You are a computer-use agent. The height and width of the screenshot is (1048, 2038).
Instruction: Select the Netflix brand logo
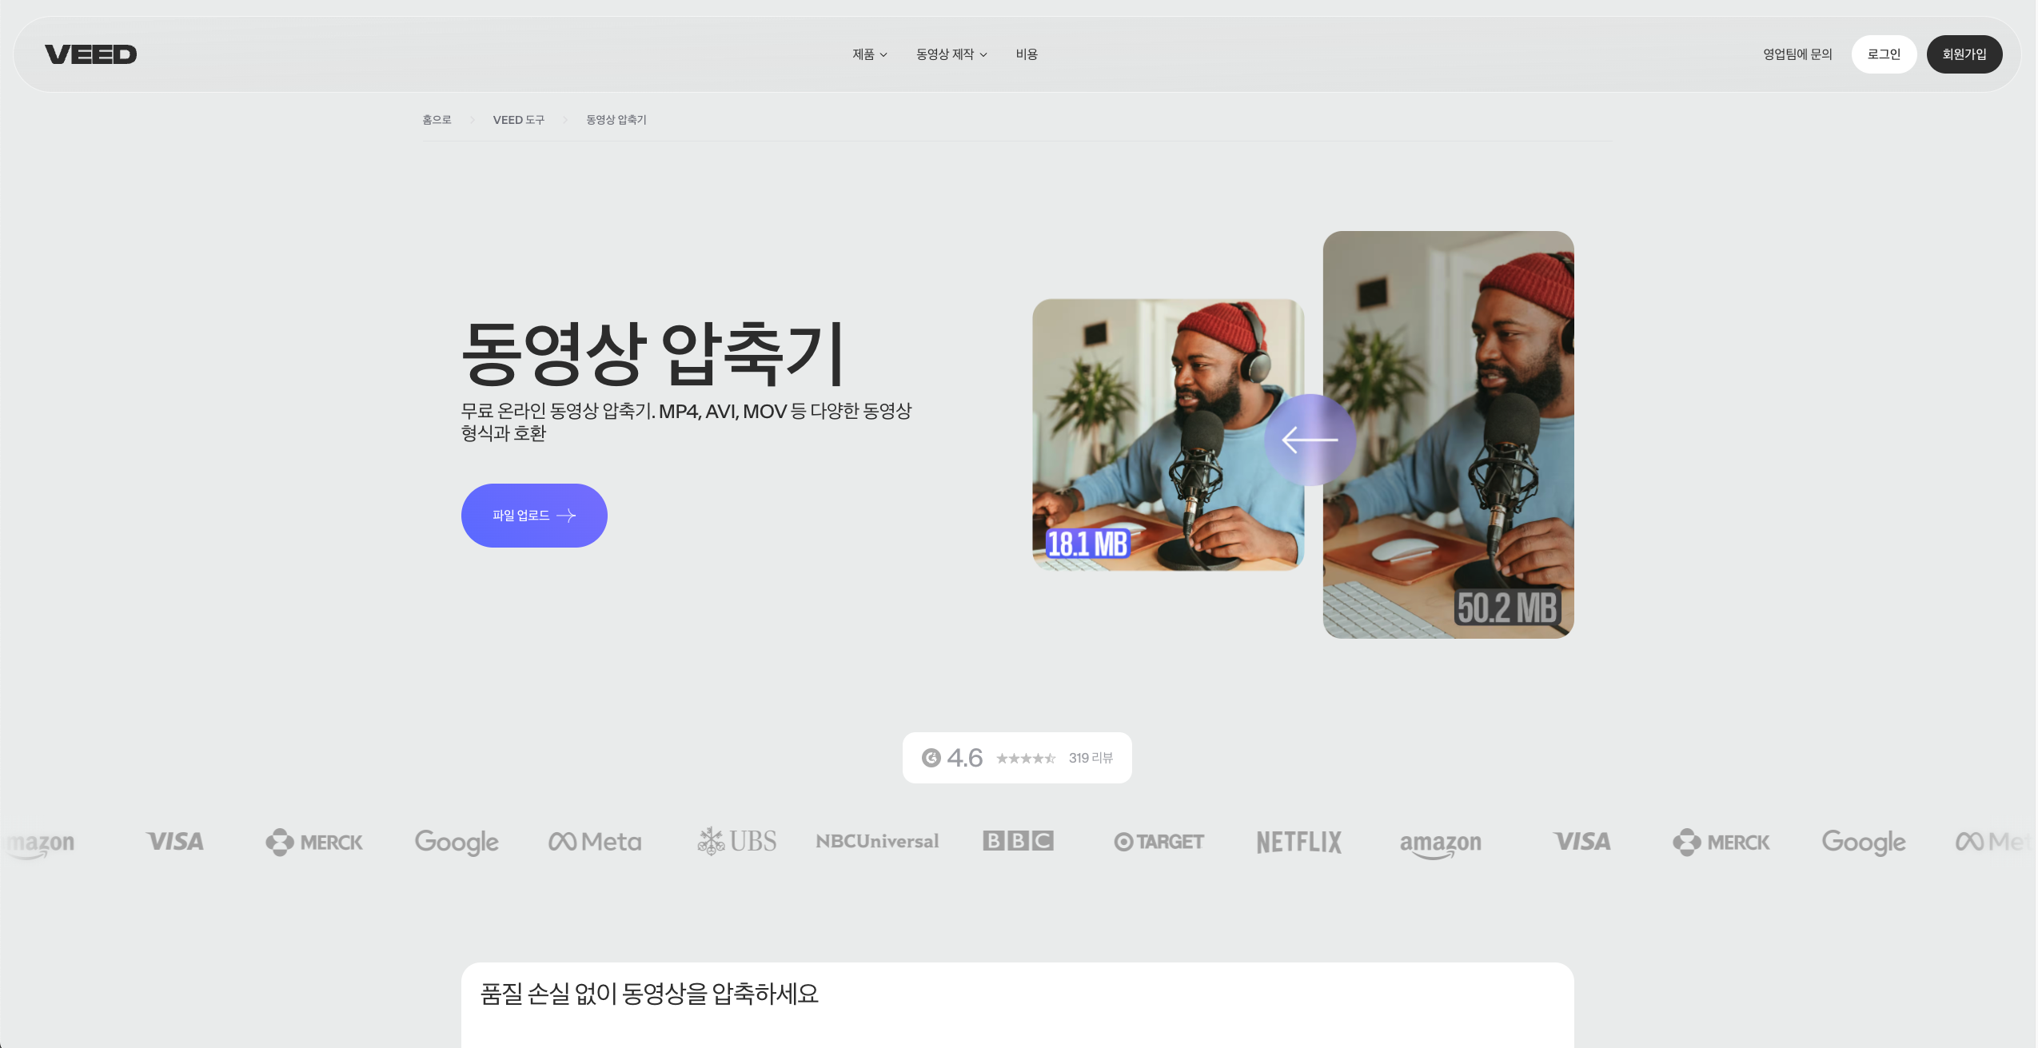[x=1297, y=842]
